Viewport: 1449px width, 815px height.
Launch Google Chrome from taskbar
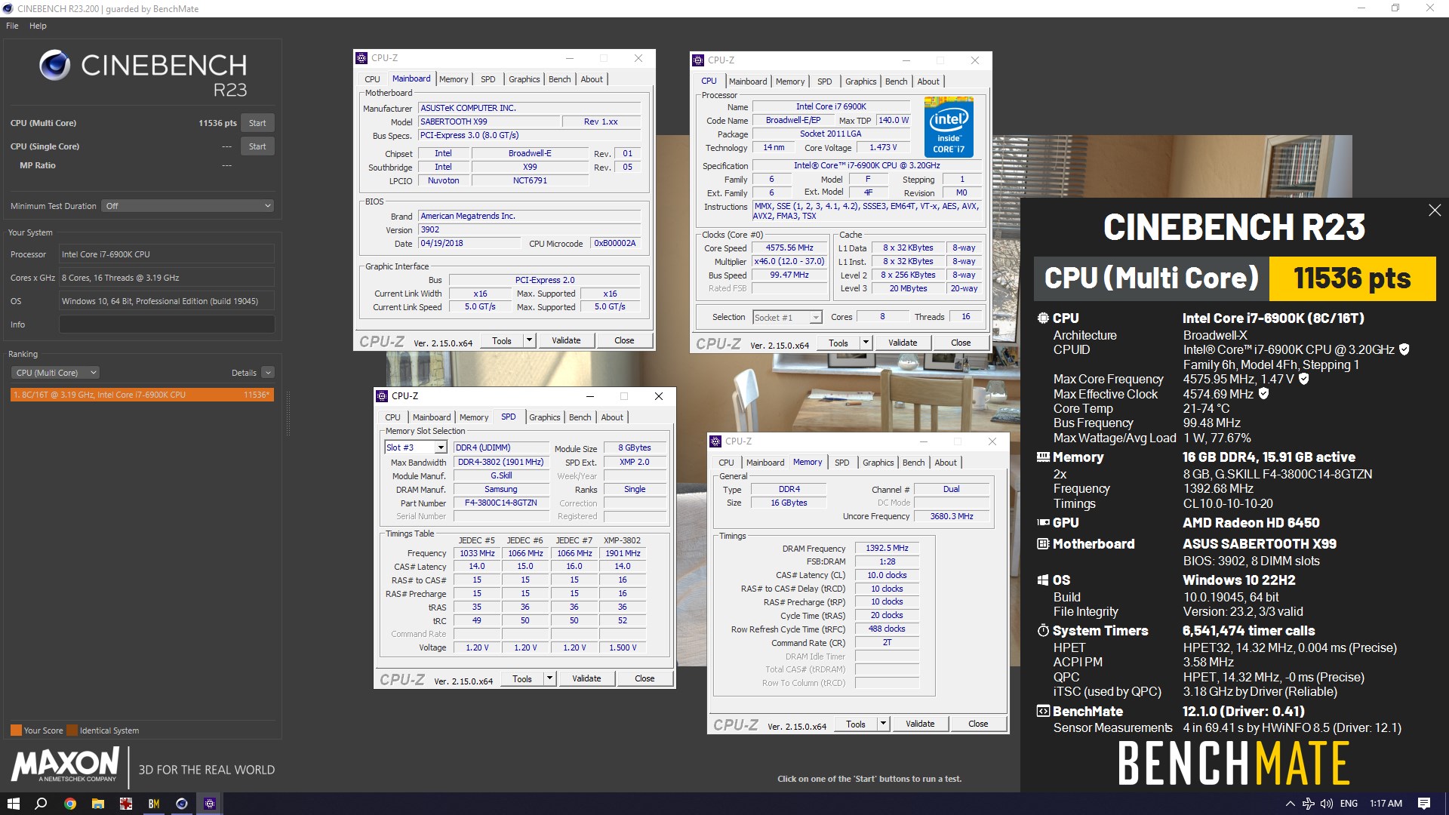tap(69, 804)
